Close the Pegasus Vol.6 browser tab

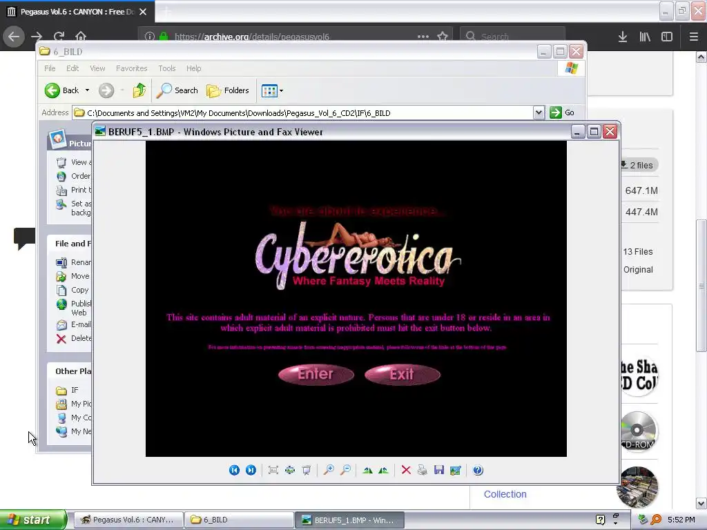tap(143, 12)
